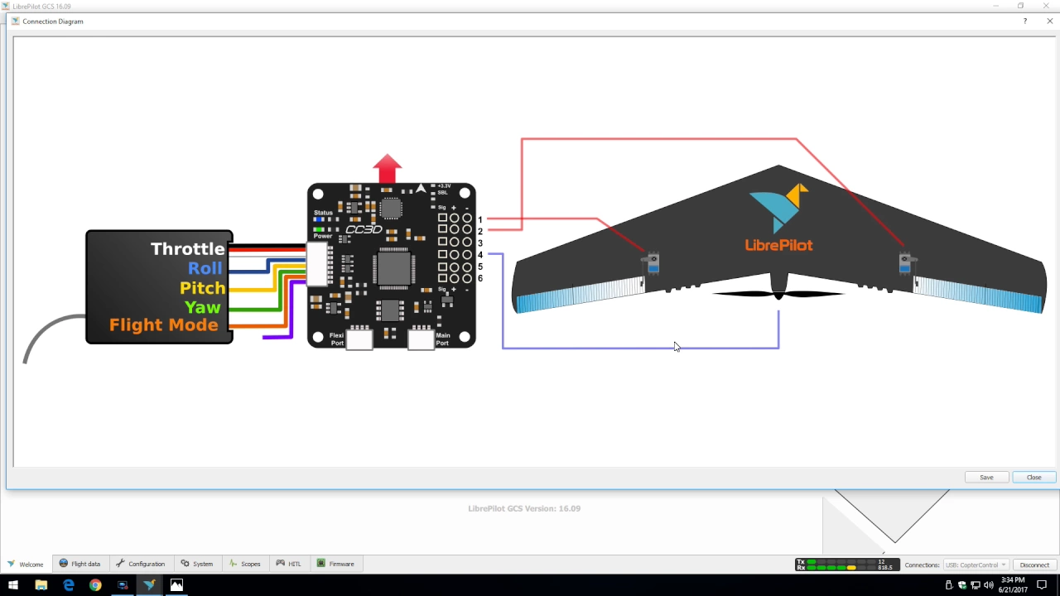1060x596 pixels.
Task: Click the Yaw receiver label
Action: tap(204, 307)
